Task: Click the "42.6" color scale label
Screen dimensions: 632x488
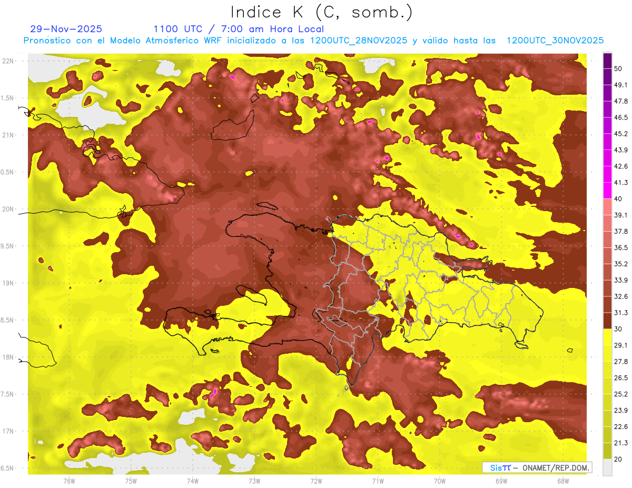Action: [621, 166]
